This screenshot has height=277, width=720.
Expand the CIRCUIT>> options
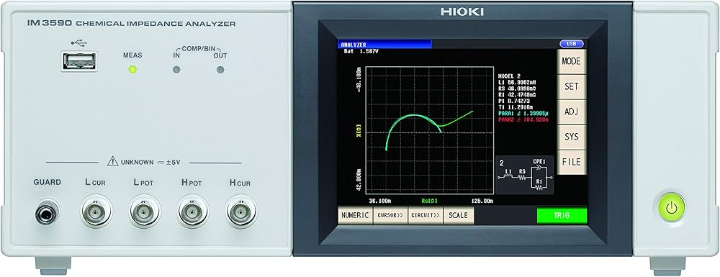pos(426,216)
